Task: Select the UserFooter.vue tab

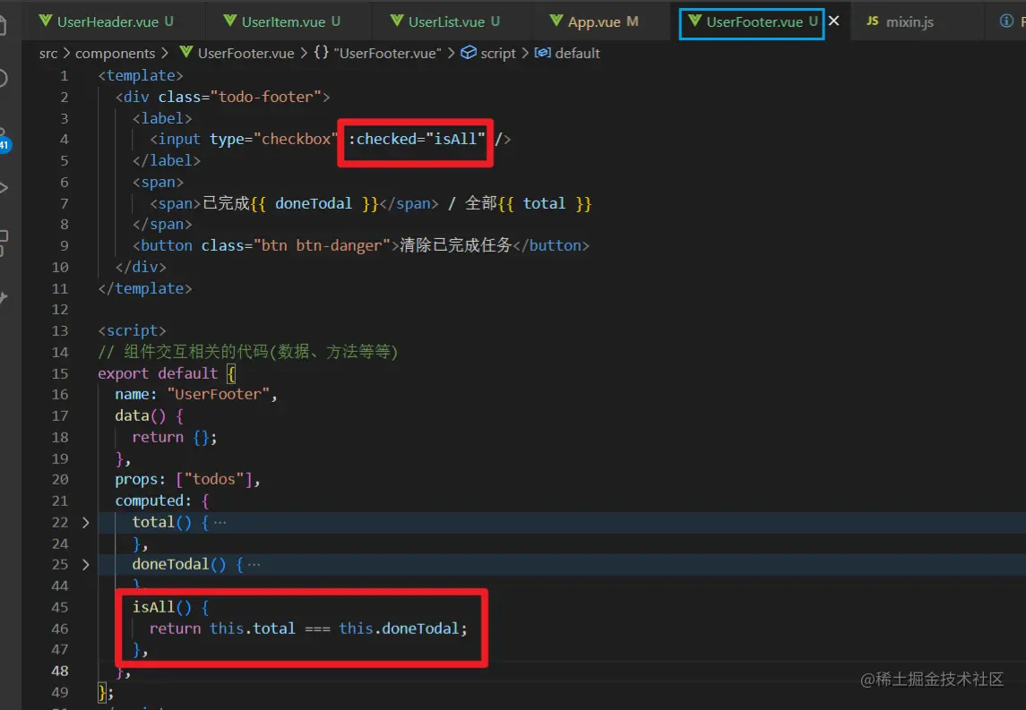Action: coord(752,22)
